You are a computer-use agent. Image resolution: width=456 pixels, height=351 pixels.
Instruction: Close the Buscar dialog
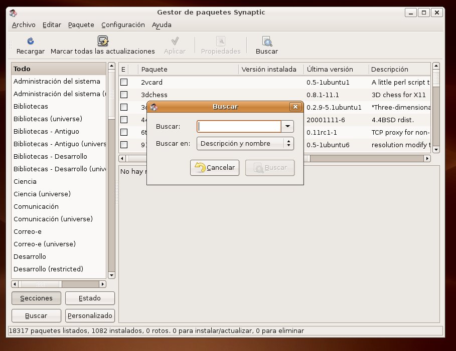click(295, 107)
